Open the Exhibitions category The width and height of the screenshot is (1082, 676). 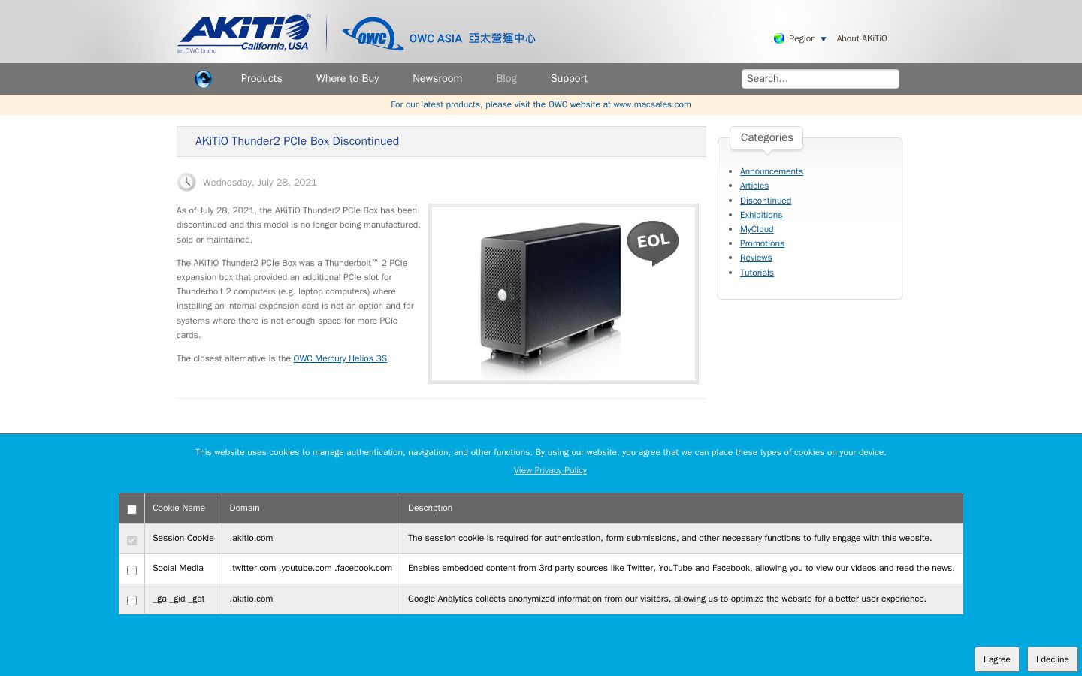click(761, 215)
